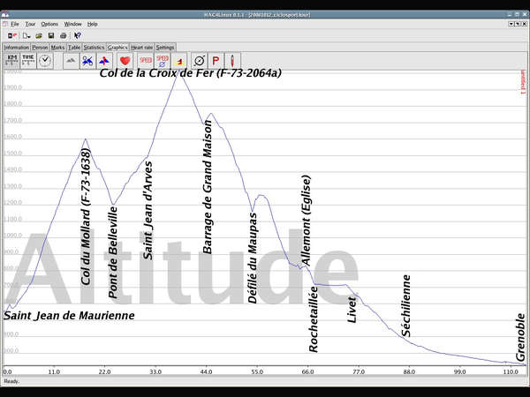Click the red and blue climb-rate icon
This screenshot has width=530, height=397.
104,61
